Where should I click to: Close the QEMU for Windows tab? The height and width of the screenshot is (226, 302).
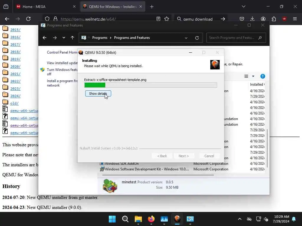pyautogui.click(x=141, y=7)
